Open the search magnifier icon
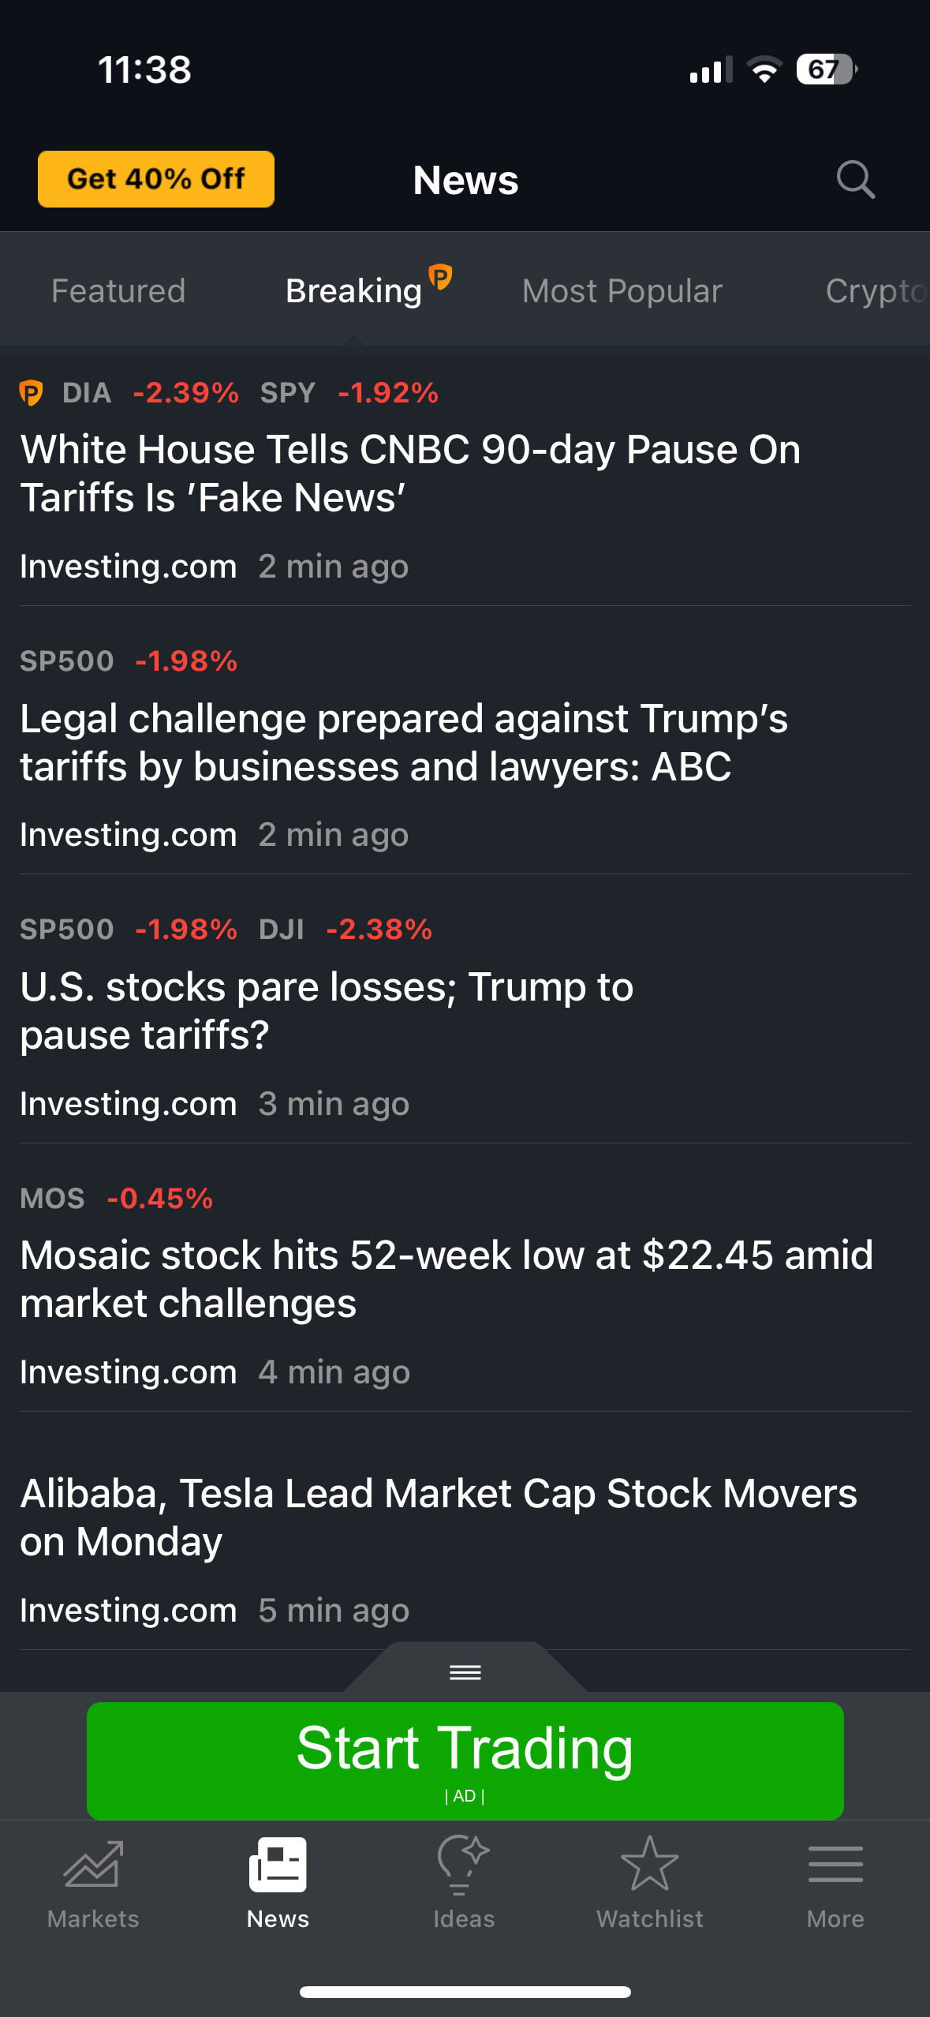Screen dimensions: 930x2017 855,179
